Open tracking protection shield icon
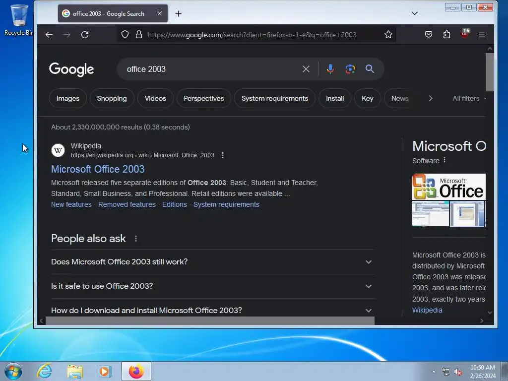 tap(125, 34)
